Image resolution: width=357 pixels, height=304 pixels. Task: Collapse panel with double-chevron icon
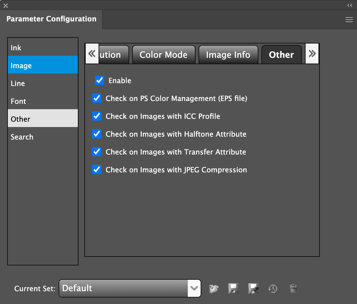pyautogui.click(x=350, y=5)
